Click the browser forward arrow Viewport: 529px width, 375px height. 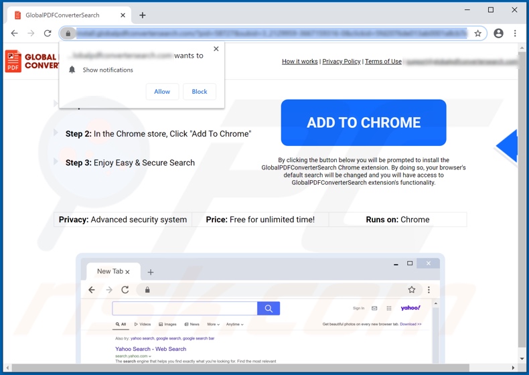point(31,33)
